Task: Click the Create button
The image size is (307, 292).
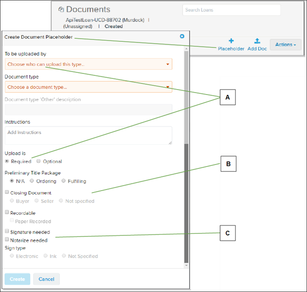Action: click(17, 279)
